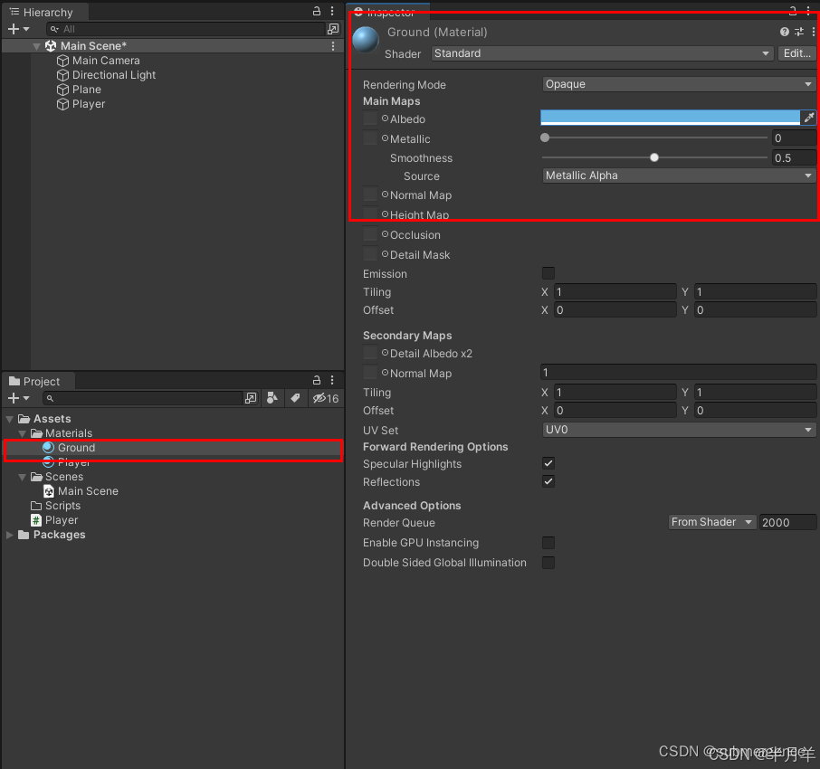Click the Albedo texture slot box
Image resolution: width=820 pixels, height=769 pixels.
pyautogui.click(x=370, y=119)
